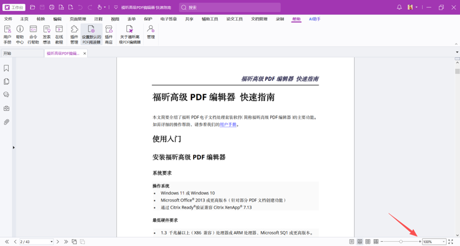Expand the page number 2/43 dropdown
The height and width of the screenshot is (246, 460).
pos(52,242)
